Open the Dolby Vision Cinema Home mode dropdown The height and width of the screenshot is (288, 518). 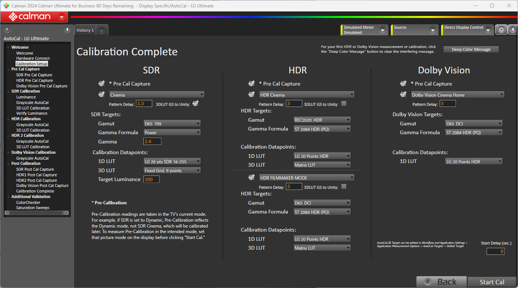pos(457,94)
